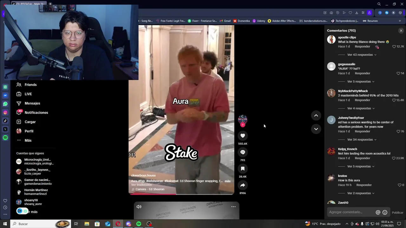Image resolution: width=406 pixels, height=228 pixels.
Task: Click Ver traducción under caption
Action: point(141,185)
